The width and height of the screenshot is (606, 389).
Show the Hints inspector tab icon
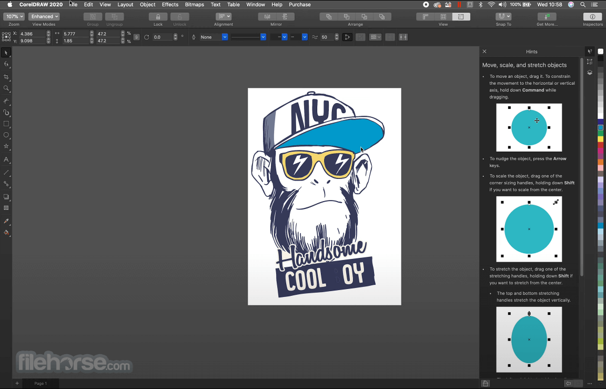click(590, 52)
